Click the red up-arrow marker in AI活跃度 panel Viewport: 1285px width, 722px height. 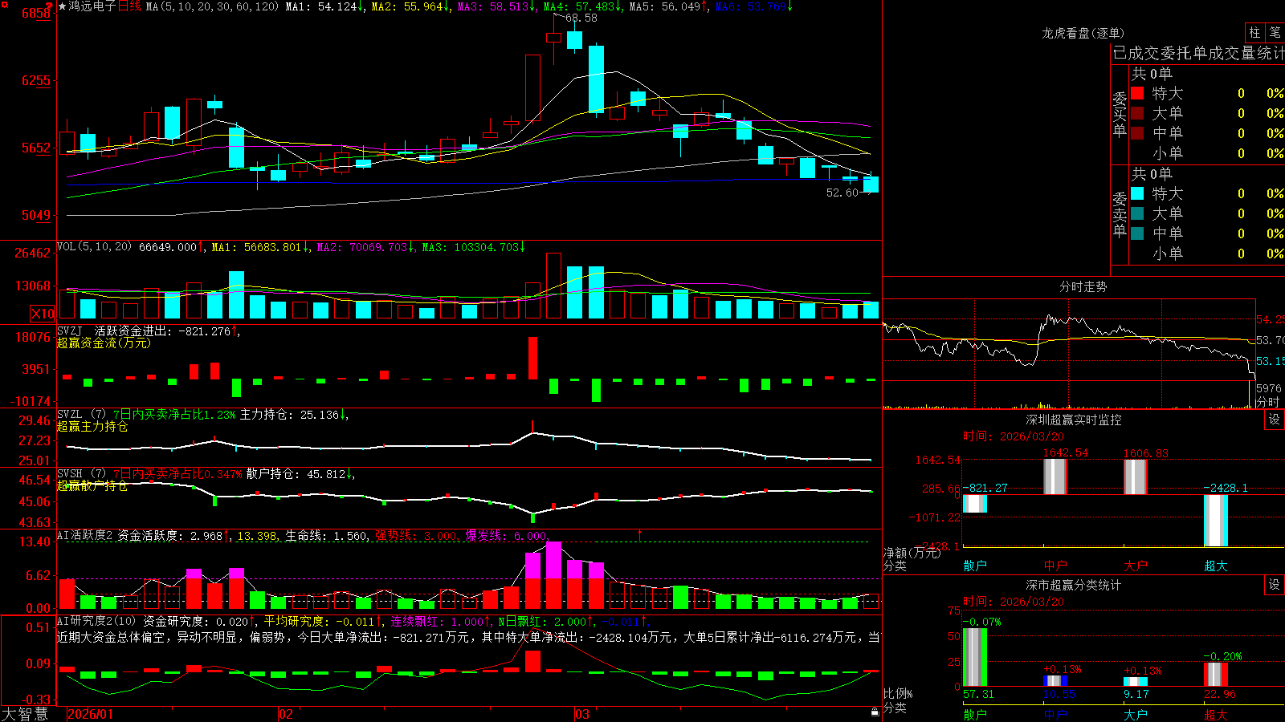(640, 534)
